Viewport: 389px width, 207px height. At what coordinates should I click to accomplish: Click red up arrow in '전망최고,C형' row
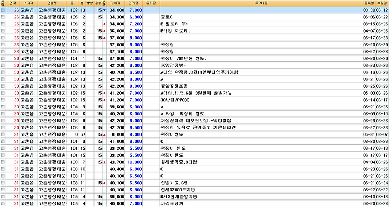104,183
